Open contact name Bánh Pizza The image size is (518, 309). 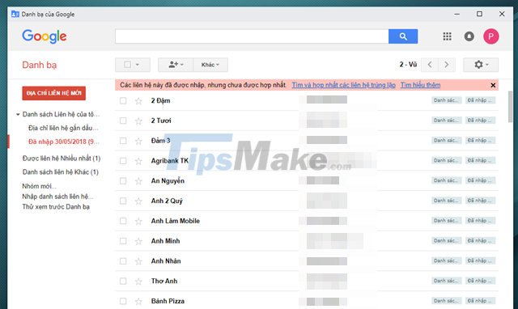pos(168,301)
